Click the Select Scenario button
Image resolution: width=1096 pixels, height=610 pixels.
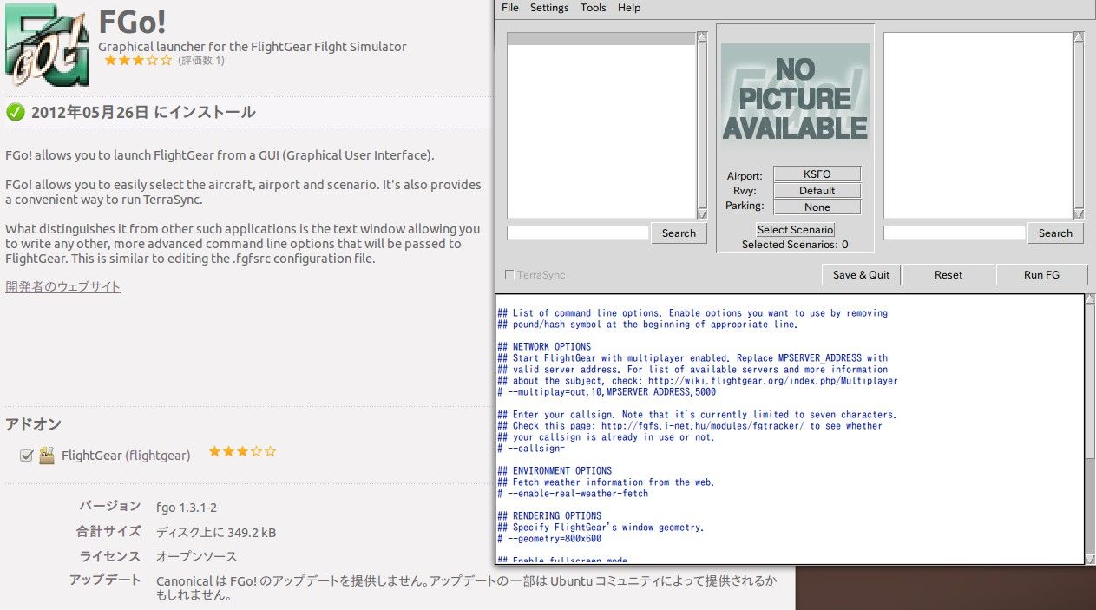tap(796, 230)
